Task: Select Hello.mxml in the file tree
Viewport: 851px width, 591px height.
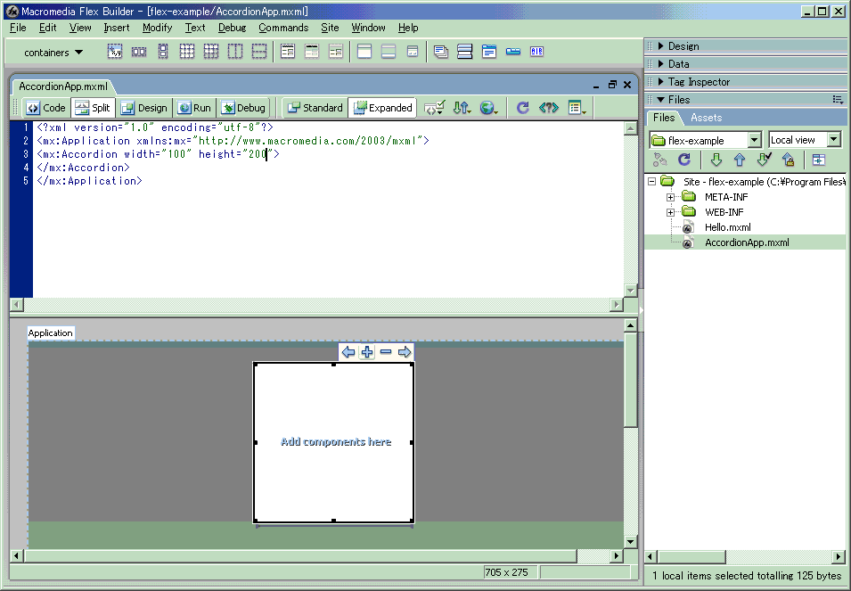Action: tap(728, 227)
